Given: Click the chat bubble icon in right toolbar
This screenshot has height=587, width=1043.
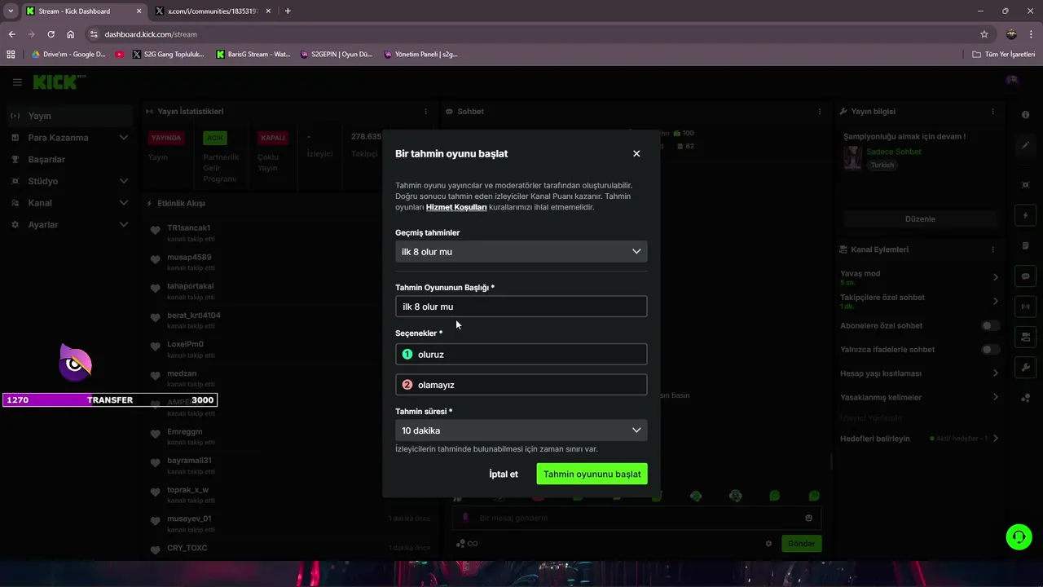Looking at the screenshot, I should (1025, 276).
